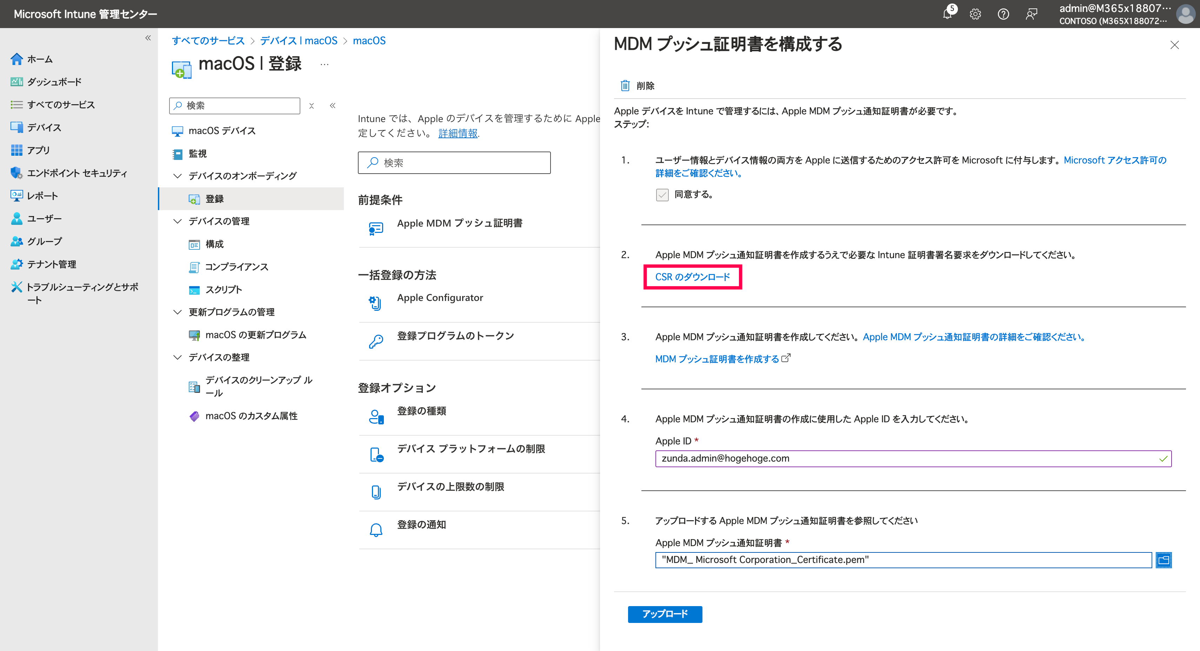Click the 詳細情報 link

[458, 134]
